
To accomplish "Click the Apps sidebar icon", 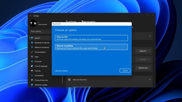I will pyautogui.click(x=32, y=57).
